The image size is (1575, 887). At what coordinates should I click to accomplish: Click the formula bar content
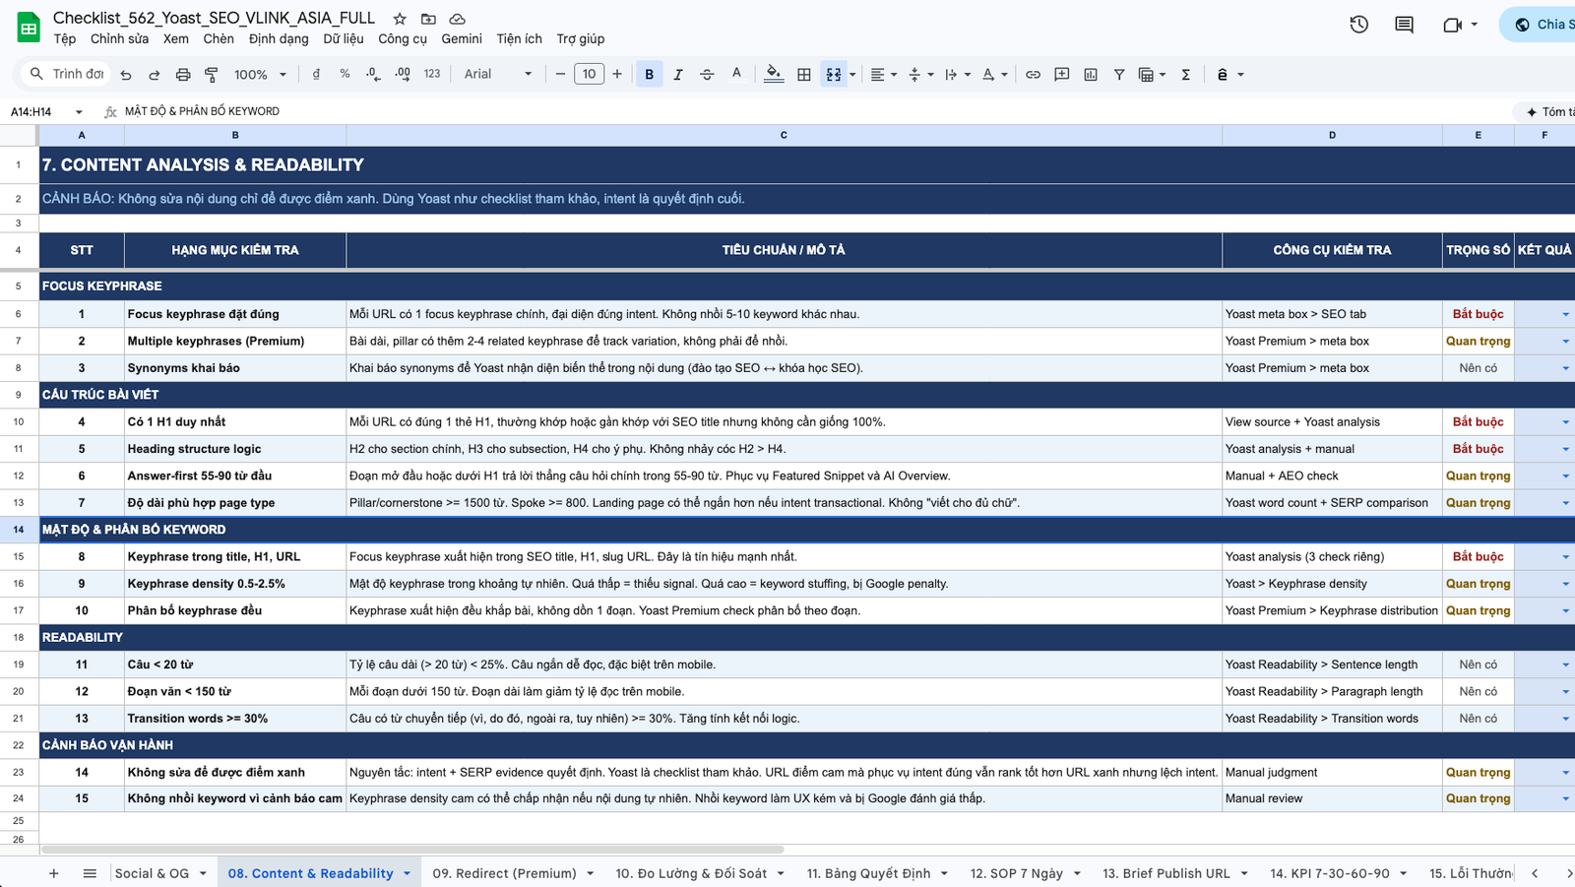[x=202, y=111]
